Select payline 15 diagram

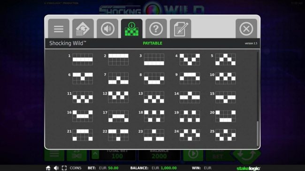[x=225, y=97]
